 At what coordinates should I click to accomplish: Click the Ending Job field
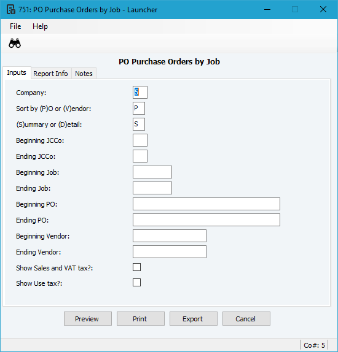(152, 188)
